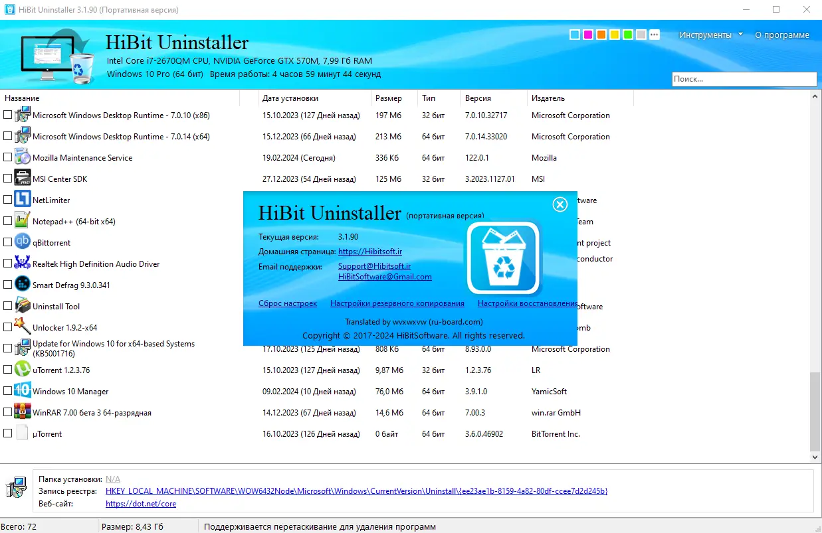Click the details panel program icon
Viewport: 822px width, 533px height.
(x=16, y=488)
